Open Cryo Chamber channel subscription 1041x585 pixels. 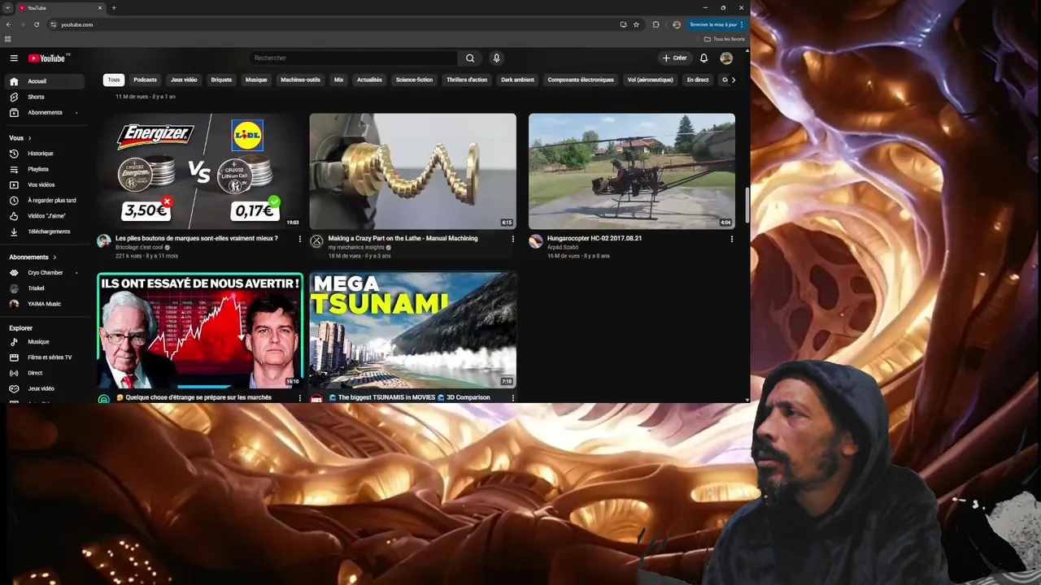coord(46,273)
